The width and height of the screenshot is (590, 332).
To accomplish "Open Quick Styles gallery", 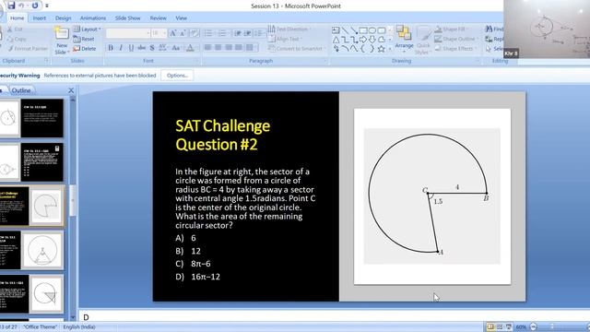I will coord(423,41).
